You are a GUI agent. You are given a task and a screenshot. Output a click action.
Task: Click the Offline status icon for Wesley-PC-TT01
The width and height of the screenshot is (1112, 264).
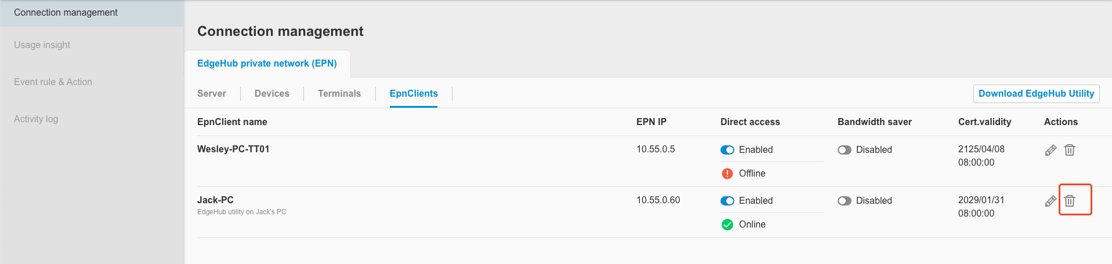[x=727, y=174]
